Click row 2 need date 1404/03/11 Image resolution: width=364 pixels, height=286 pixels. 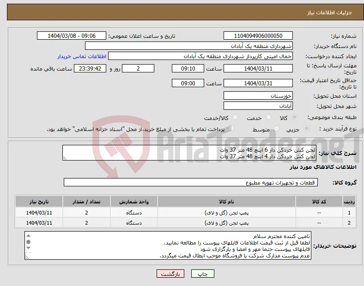tap(39, 223)
